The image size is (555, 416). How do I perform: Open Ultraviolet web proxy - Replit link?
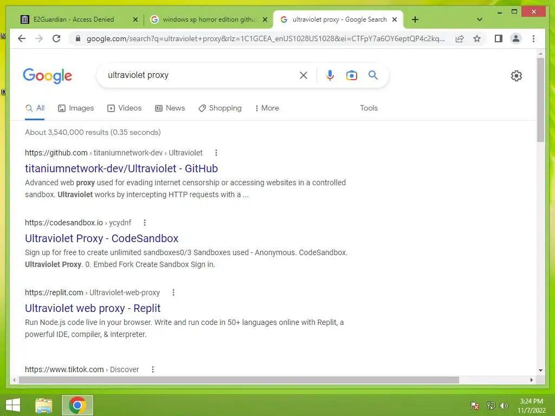[93, 308]
